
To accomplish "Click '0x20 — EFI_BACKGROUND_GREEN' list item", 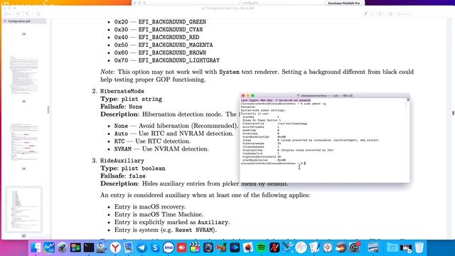I will click(x=160, y=22).
